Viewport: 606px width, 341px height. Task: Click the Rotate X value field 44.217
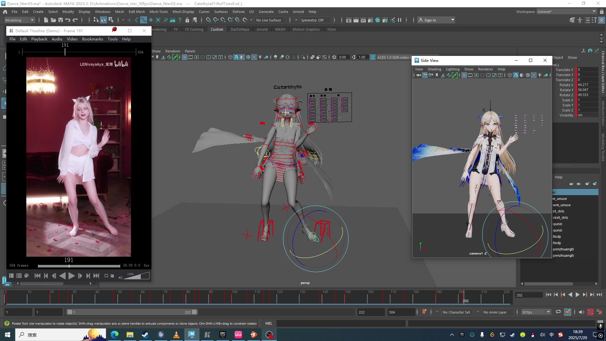point(588,85)
